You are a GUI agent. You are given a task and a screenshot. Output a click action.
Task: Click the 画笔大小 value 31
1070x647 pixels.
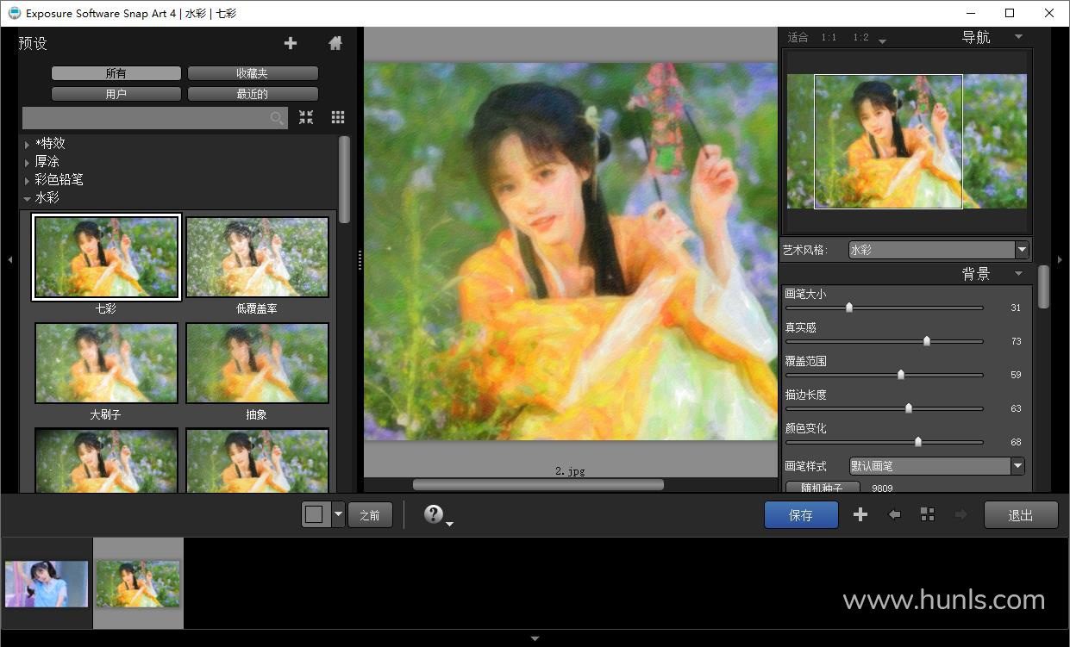coord(1016,308)
